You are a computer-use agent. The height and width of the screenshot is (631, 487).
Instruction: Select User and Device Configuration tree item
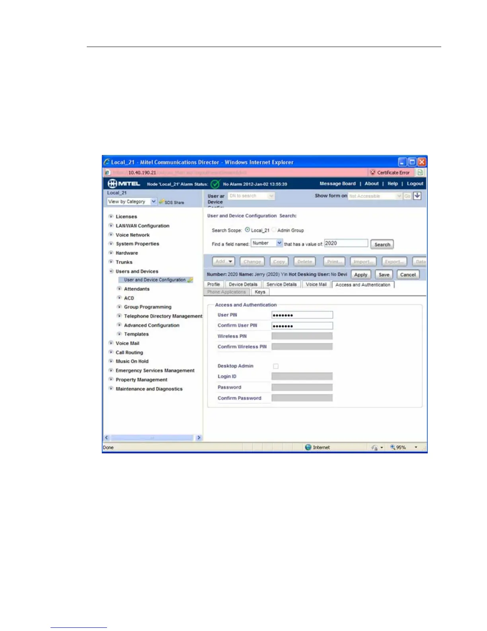click(x=155, y=280)
